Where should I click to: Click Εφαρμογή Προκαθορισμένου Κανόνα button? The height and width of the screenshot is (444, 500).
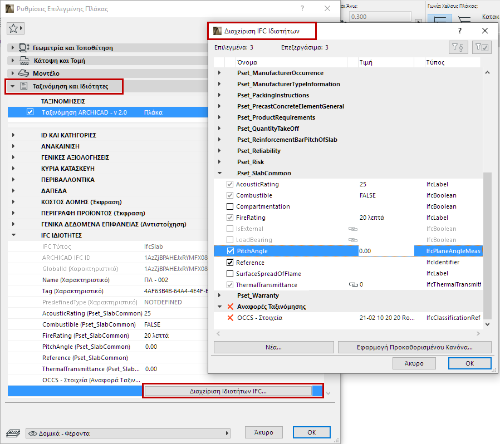pos(415,347)
